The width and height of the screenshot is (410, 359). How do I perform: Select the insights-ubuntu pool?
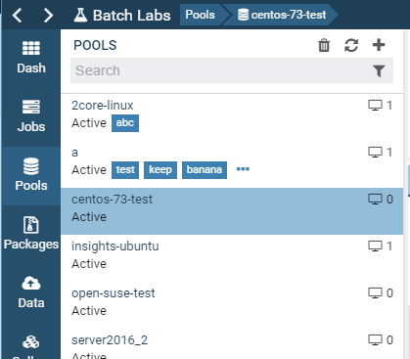tap(232, 258)
